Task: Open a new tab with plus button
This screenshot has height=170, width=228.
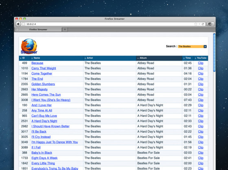Action: pyautogui.click(x=65, y=30)
